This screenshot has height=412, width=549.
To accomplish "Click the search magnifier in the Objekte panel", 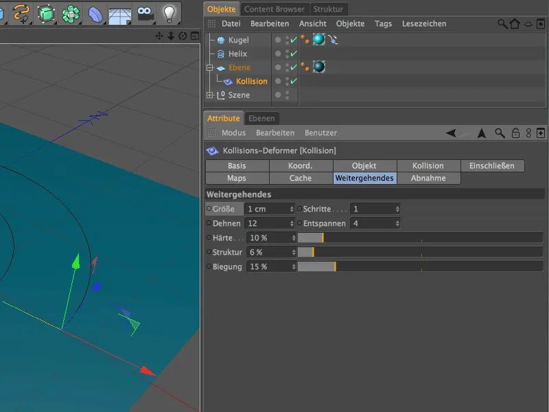I will 502,23.
